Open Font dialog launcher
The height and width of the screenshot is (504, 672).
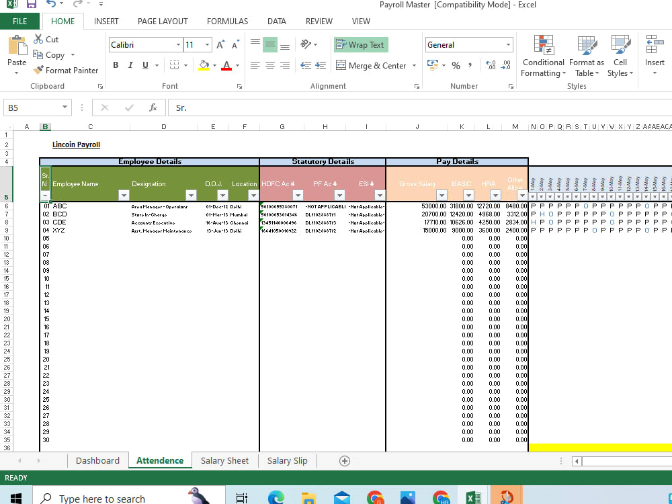pyautogui.click(x=240, y=86)
